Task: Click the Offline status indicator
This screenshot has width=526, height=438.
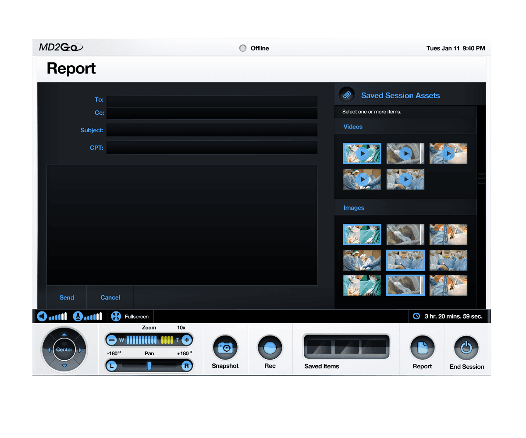Action: (x=243, y=48)
